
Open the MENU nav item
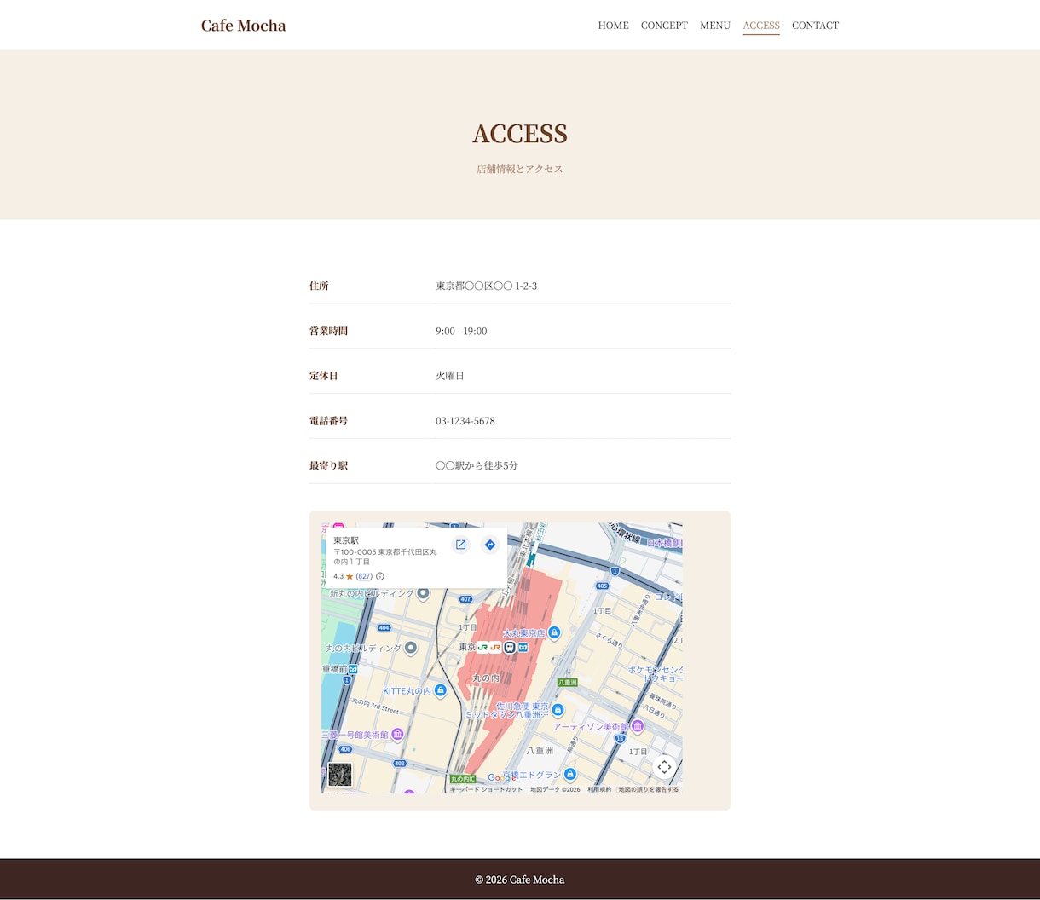click(715, 26)
